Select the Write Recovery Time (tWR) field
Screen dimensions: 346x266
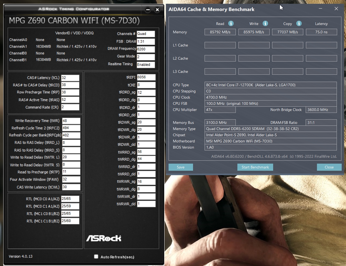[x=71, y=121]
